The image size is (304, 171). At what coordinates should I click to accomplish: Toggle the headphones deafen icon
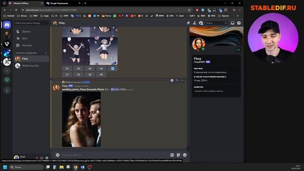coord(42,158)
